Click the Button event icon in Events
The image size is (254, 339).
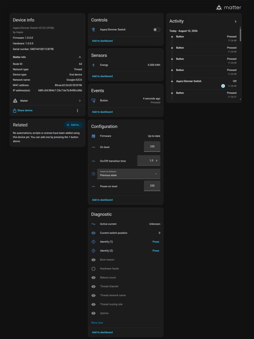click(93, 100)
